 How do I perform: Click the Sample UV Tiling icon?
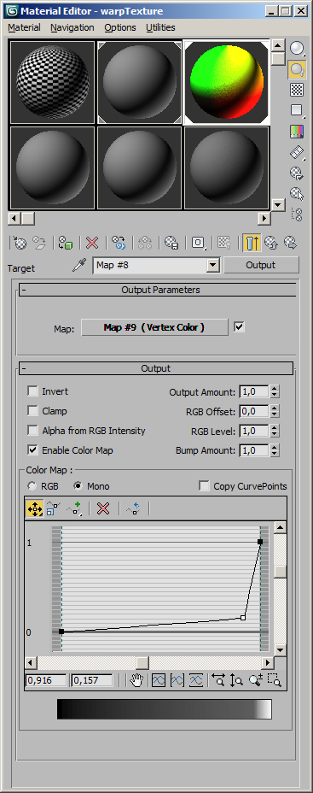[298, 111]
